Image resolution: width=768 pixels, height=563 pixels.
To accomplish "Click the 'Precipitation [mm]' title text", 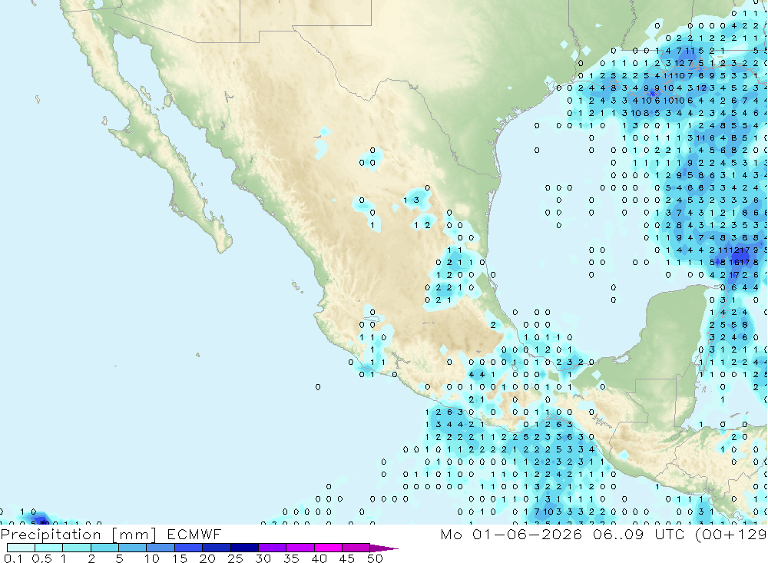I will click(78, 534).
